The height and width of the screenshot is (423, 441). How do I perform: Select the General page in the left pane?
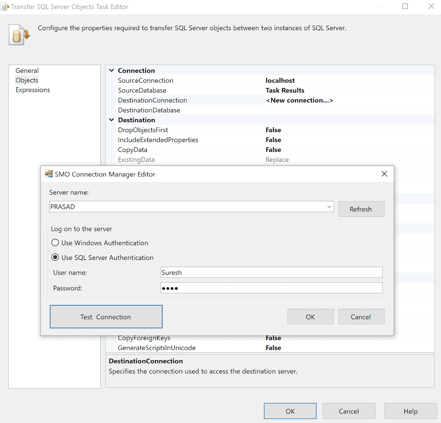point(27,70)
